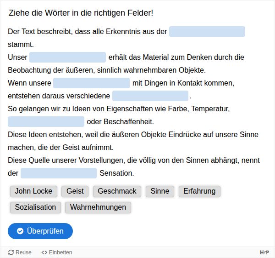The width and height of the screenshot is (275, 258).
Task: Click the Sinne word tile
Action: coord(159,191)
